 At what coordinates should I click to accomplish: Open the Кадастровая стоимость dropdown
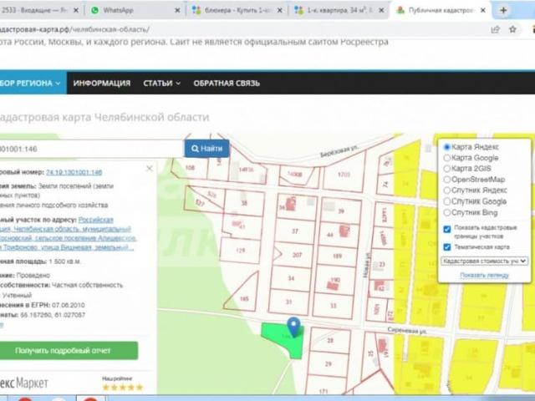coord(484,261)
